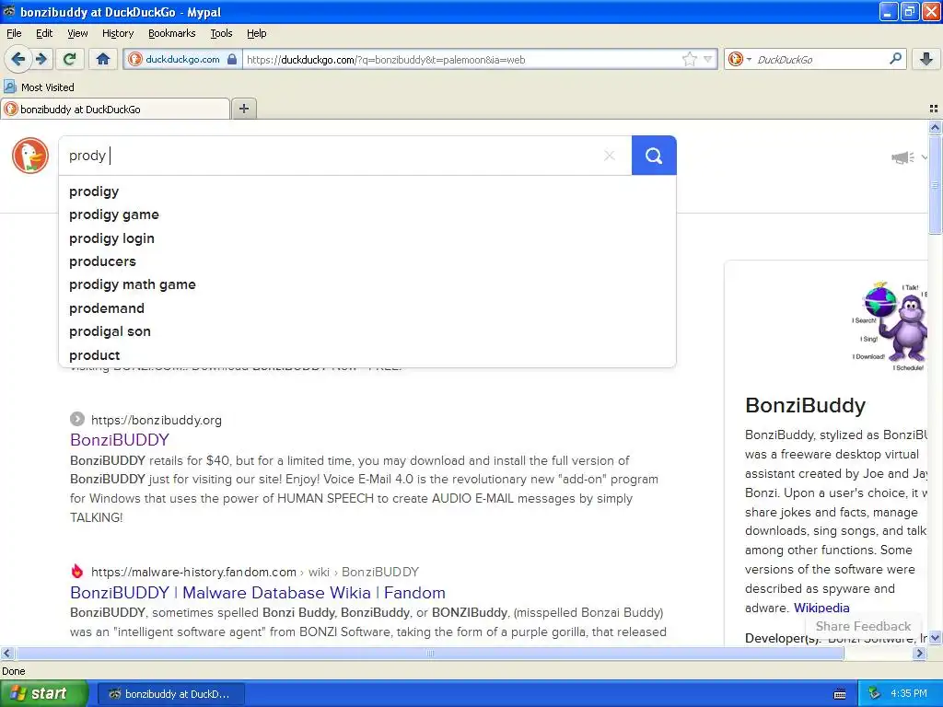Open the Home page button
943x707 pixels.
[103, 59]
